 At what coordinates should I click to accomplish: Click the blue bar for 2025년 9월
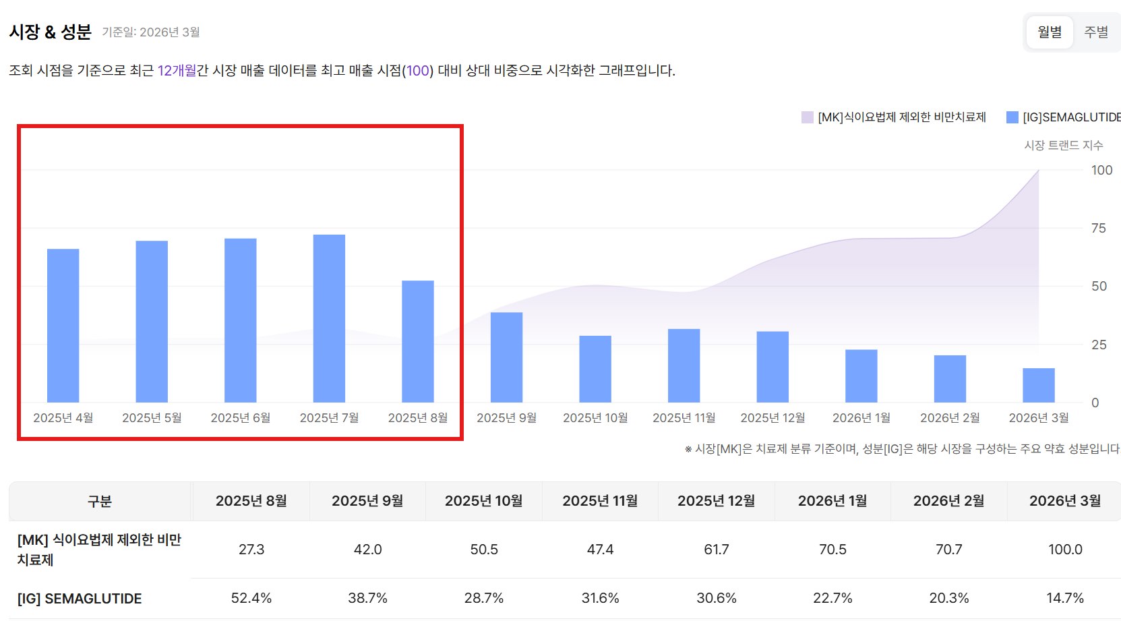coord(506,357)
